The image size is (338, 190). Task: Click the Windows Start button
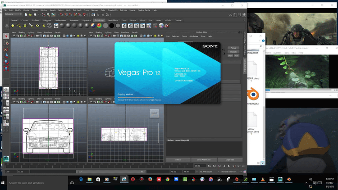3,183
